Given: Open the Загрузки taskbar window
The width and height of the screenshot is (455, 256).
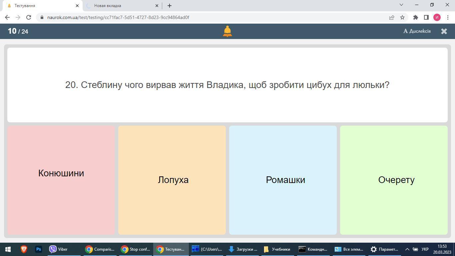Looking at the screenshot, I should (243, 249).
